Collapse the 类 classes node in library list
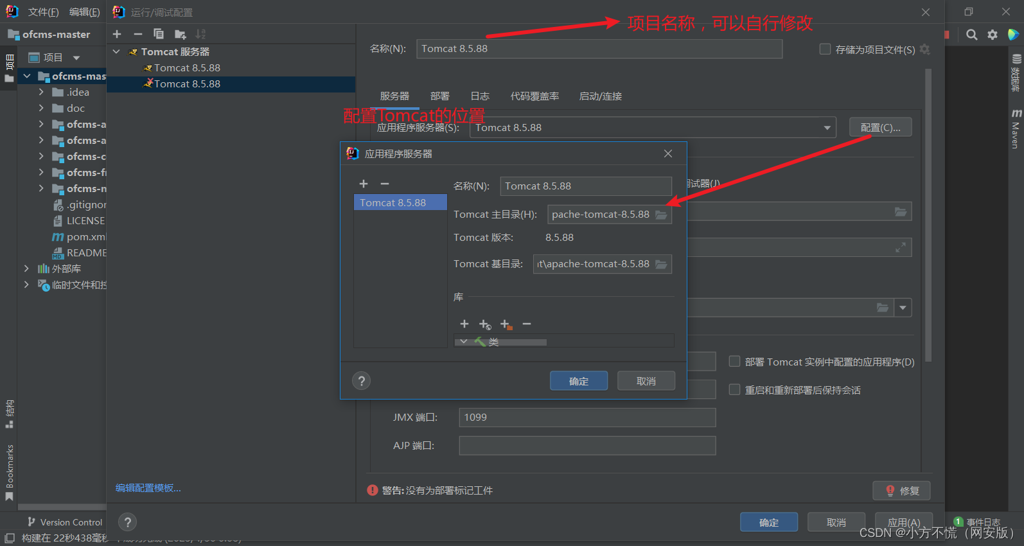Viewport: 1024px width, 546px height. [463, 342]
